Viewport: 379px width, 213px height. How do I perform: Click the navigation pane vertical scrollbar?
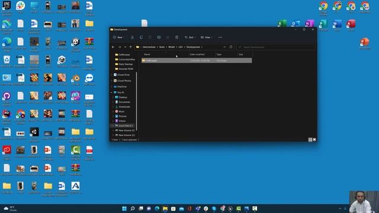(137, 101)
